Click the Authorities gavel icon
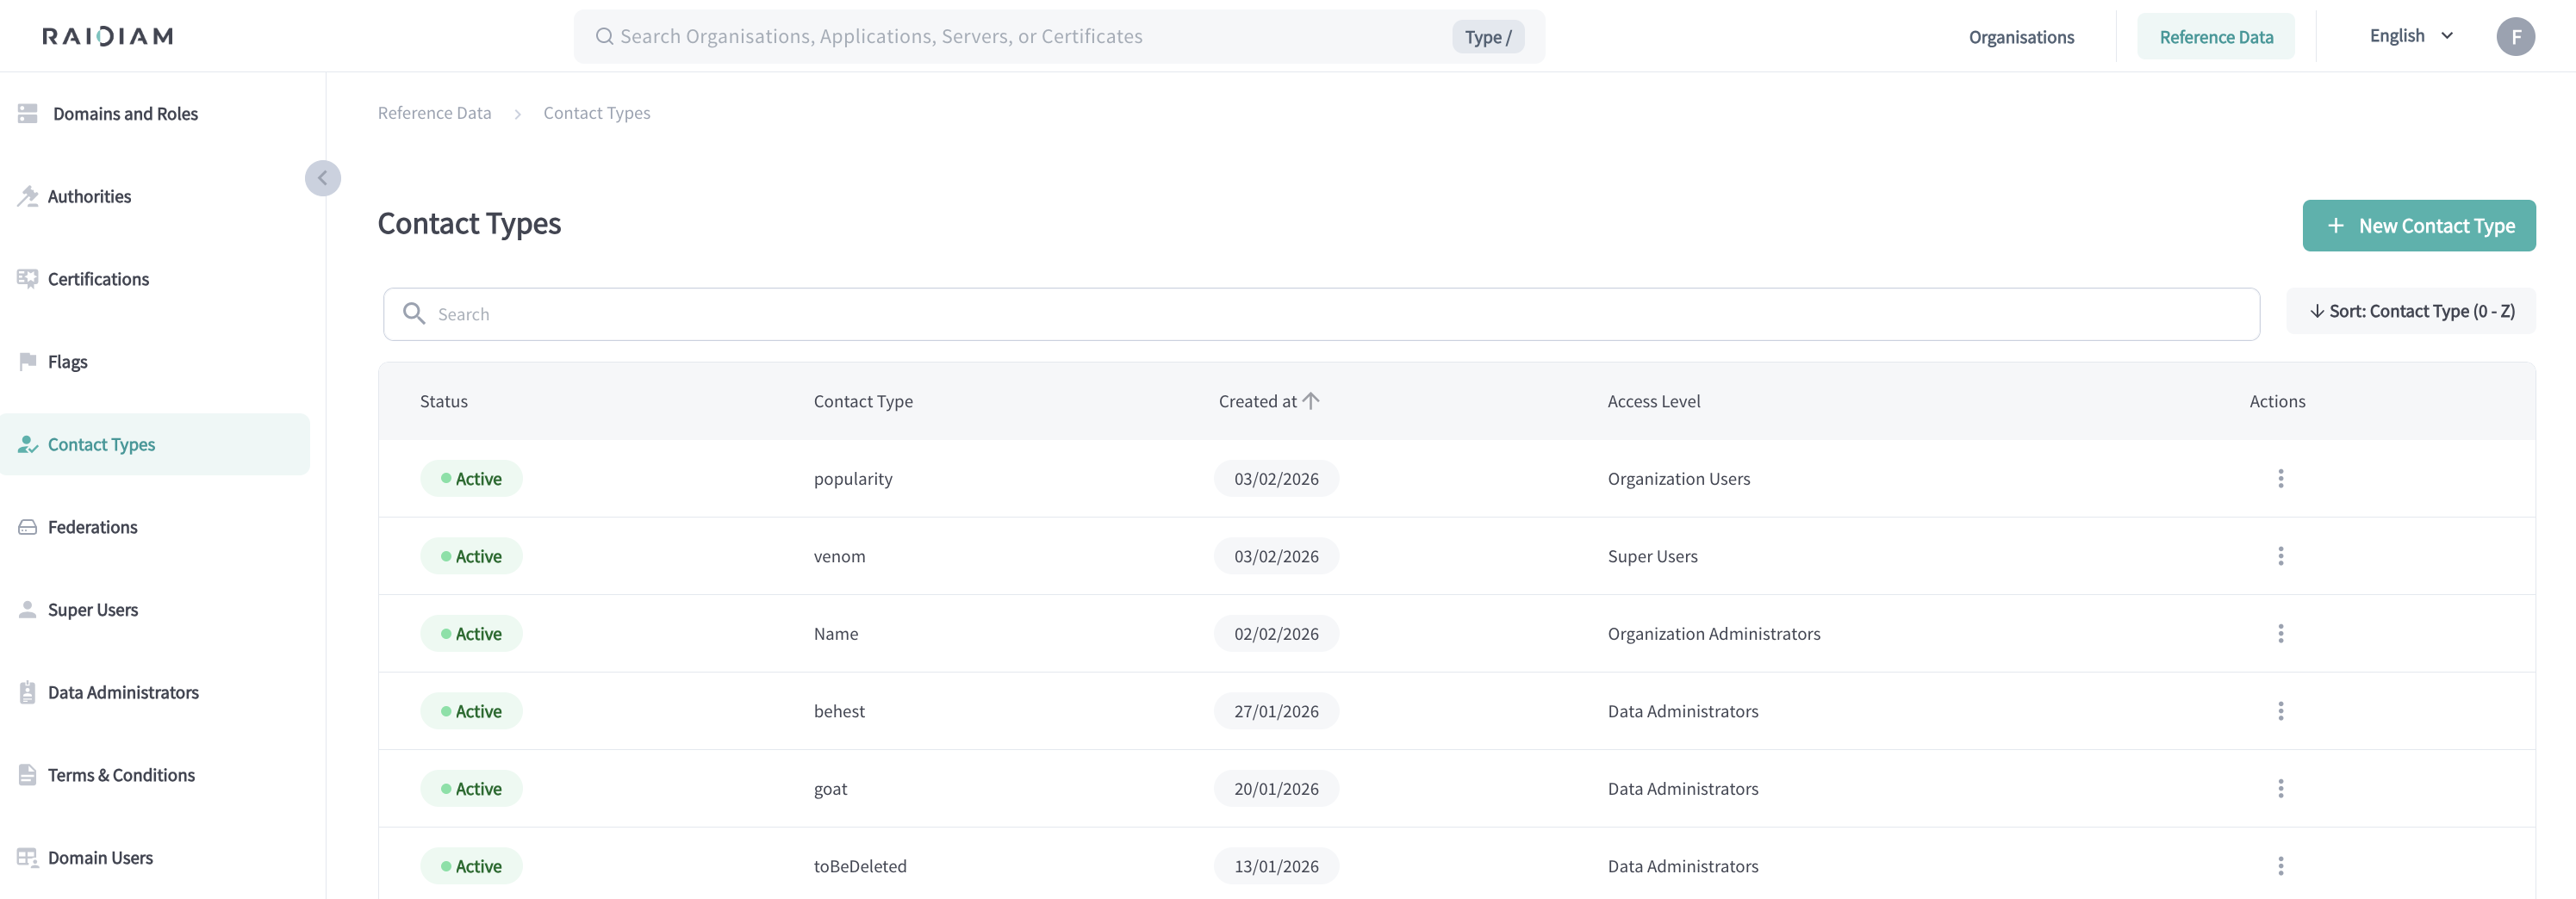Screen dimensions: 2576x899 (27, 196)
